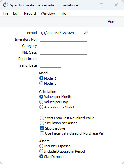Click the Period field search magnifier icon
This screenshot has width=124, height=164.
(86, 32)
